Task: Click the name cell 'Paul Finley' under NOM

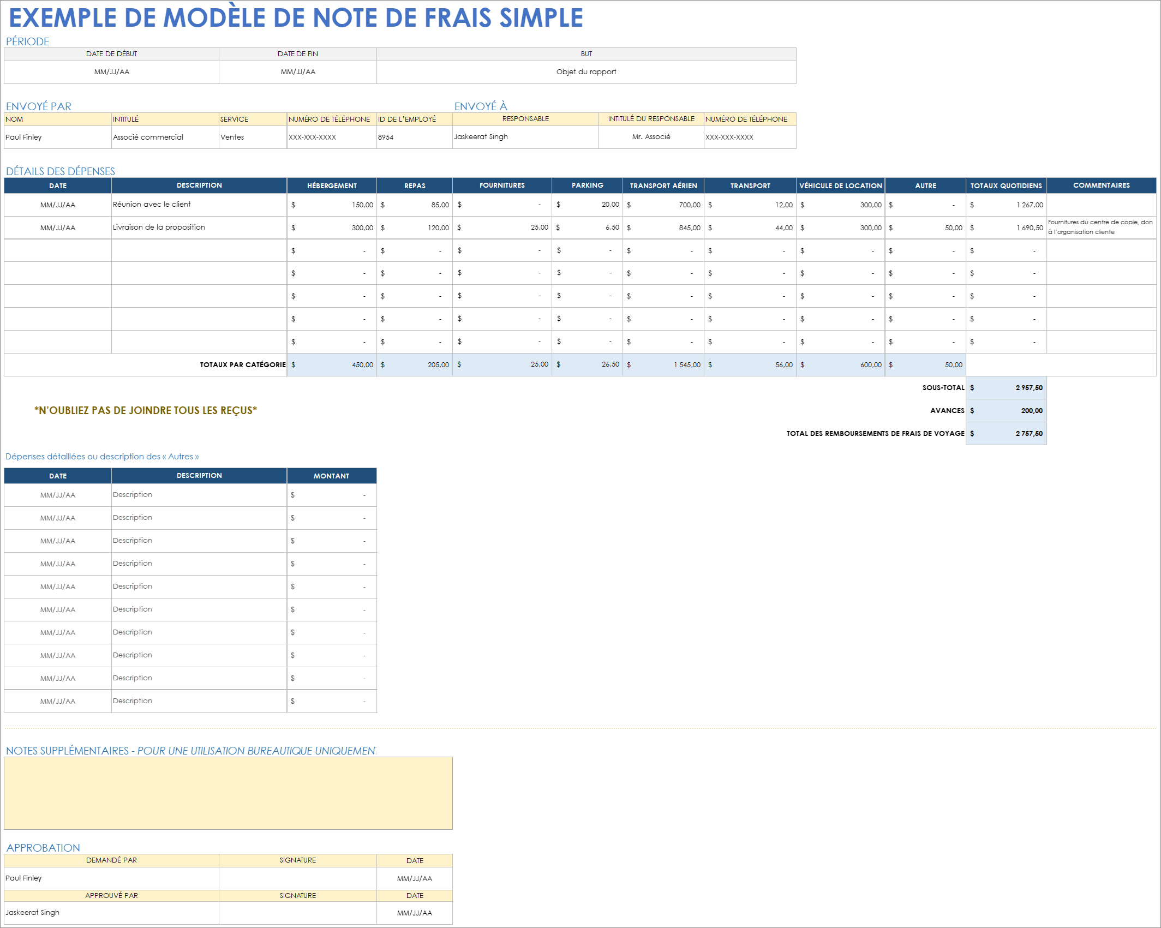Action: click(x=58, y=137)
